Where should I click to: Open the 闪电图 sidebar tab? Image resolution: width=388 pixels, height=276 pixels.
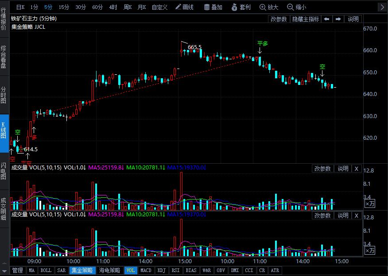(4, 171)
